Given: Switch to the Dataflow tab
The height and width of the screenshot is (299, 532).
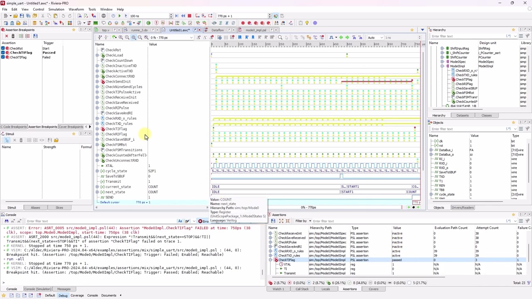Looking at the screenshot, I should [x=217, y=30].
